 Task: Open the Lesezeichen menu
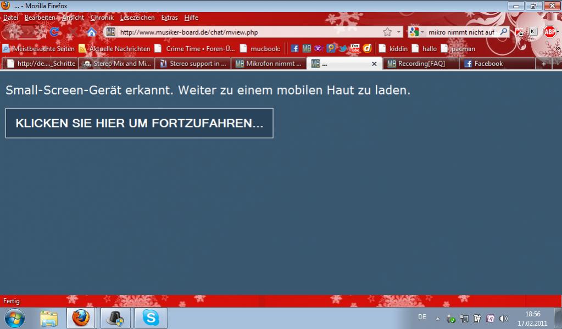[x=137, y=18]
